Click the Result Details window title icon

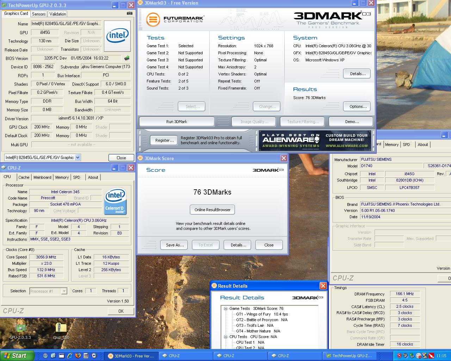(214, 286)
